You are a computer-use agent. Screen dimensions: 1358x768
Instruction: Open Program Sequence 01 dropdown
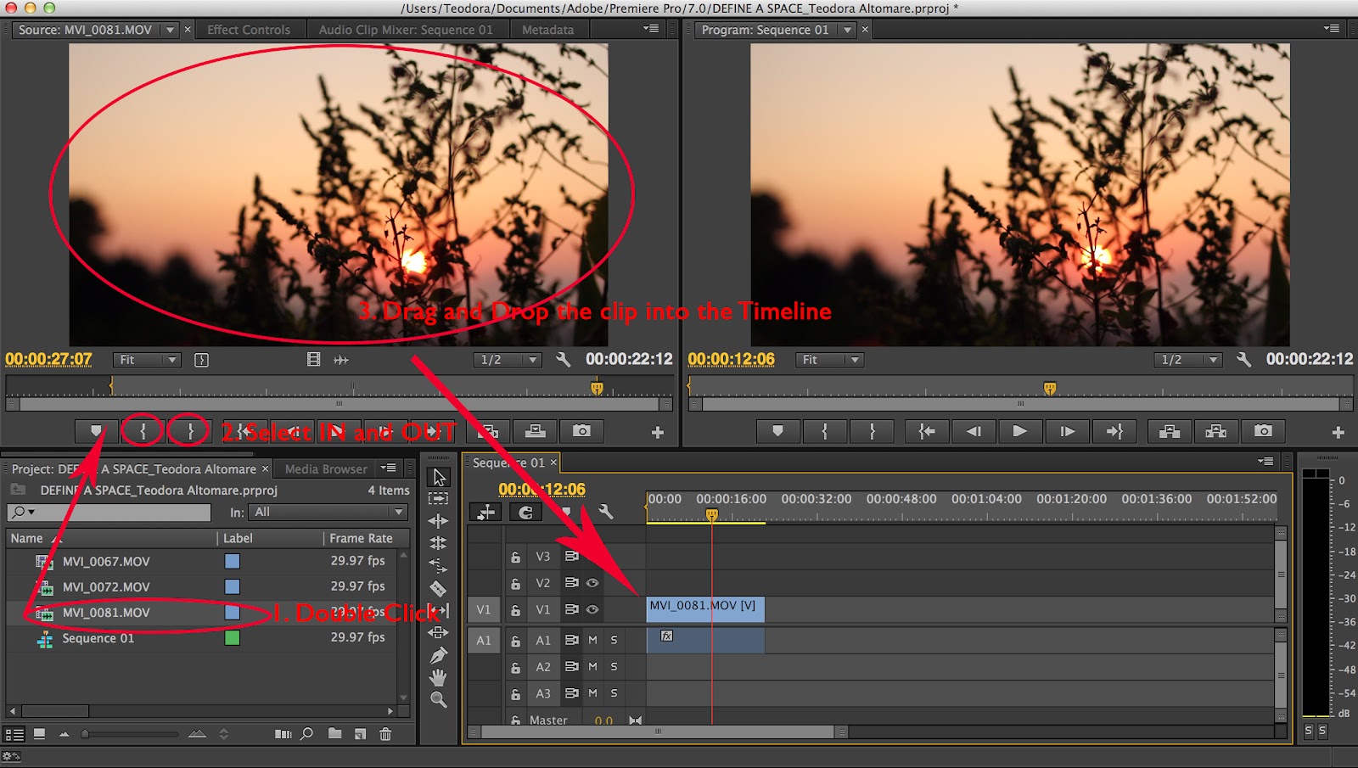(847, 30)
